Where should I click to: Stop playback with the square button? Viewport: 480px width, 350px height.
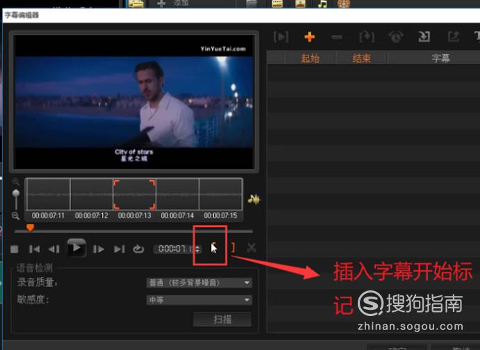(14, 250)
